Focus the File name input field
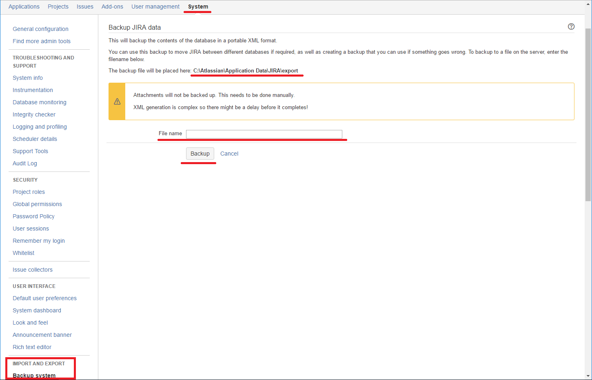The height and width of the screenshot is (380, 592). 264,134
